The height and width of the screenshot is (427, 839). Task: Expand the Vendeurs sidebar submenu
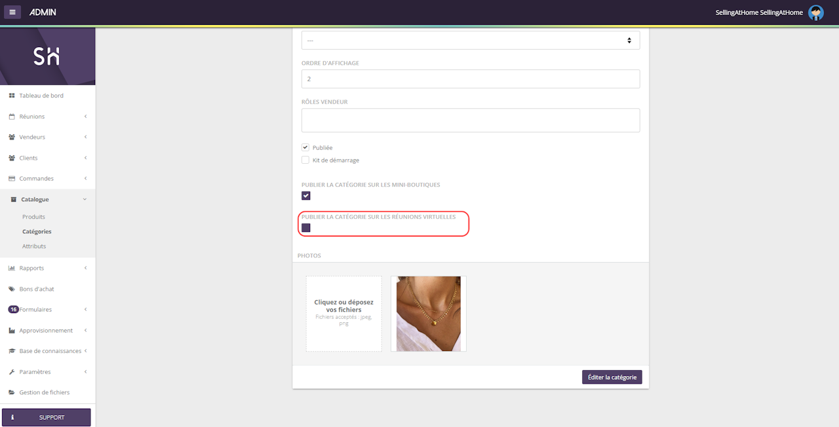click(47, 138)
